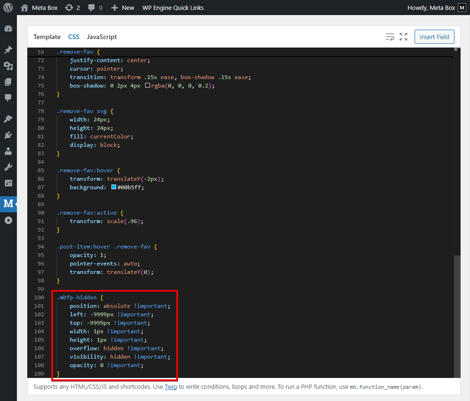Toggle fullscreen mode for the editor
Viewport: 470px width, 401px height.
pos(402,37)
